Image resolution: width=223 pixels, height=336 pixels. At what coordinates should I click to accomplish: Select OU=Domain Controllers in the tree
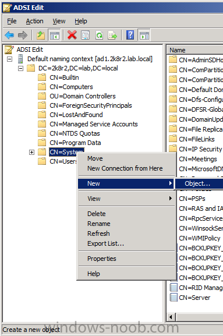[83, 96]
